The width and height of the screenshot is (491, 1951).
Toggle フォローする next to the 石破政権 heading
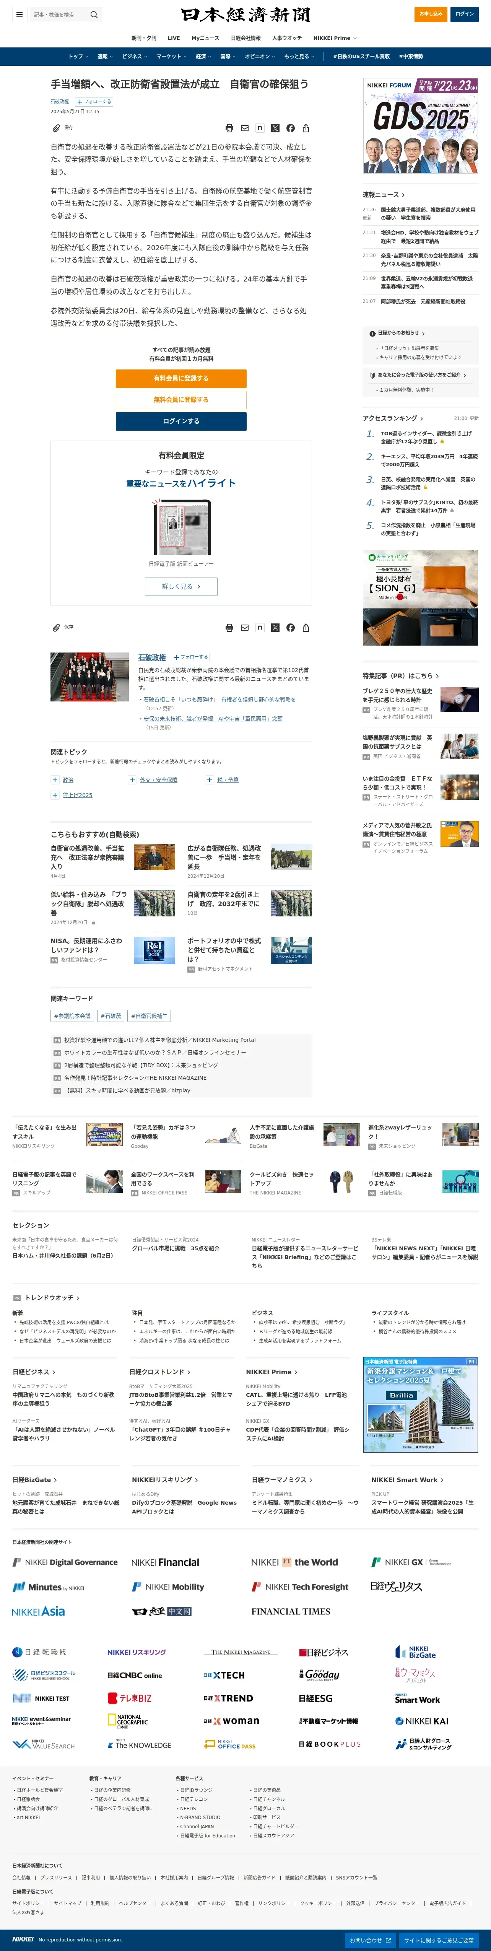191,657
